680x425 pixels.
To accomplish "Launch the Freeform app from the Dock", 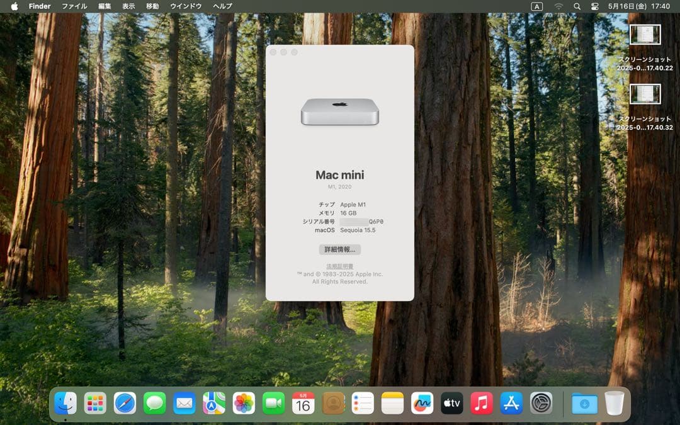I will (x=422, y=403).
